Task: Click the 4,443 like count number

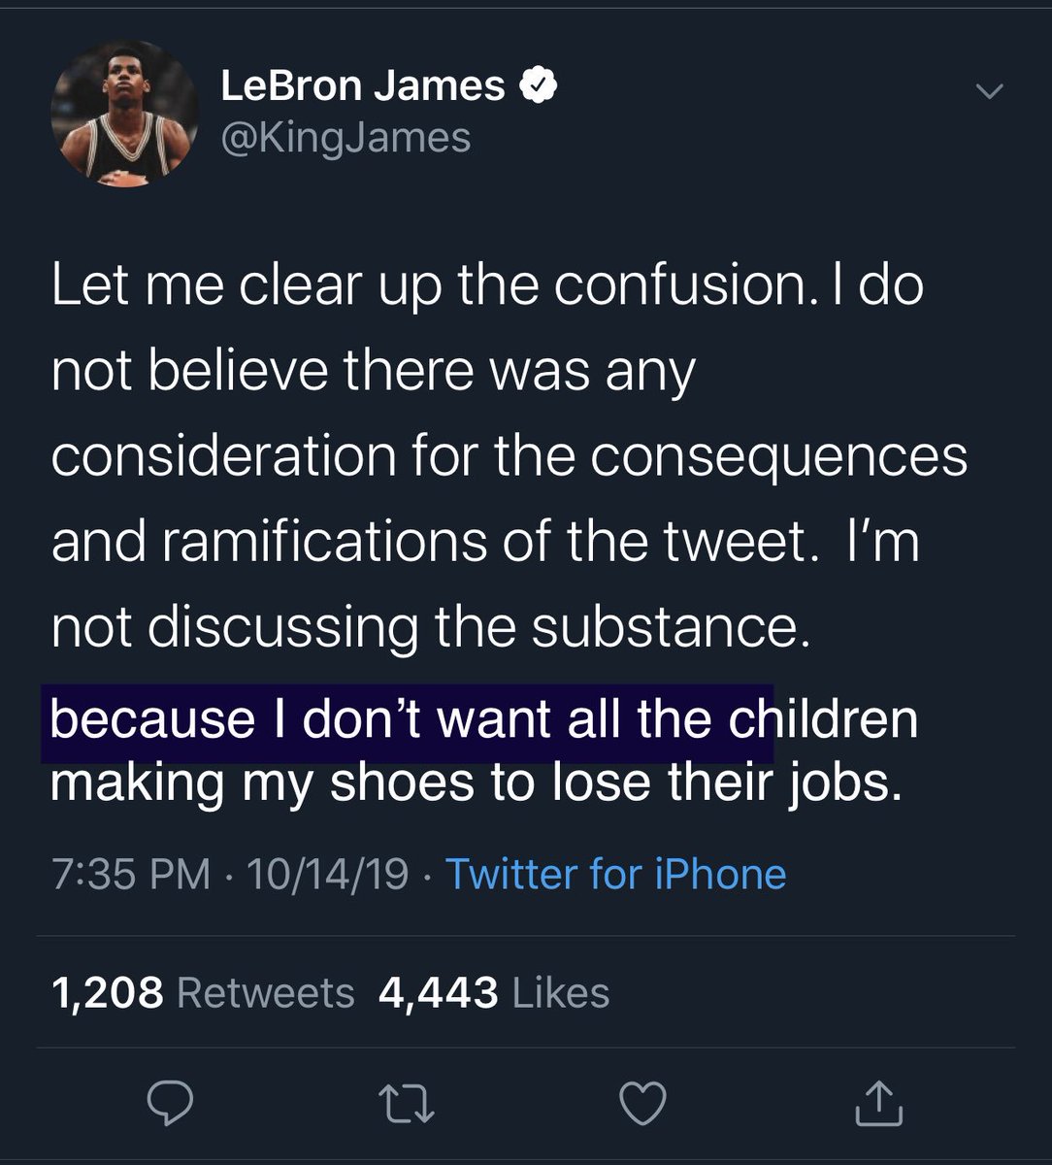Action: click(x=438, y=992)
